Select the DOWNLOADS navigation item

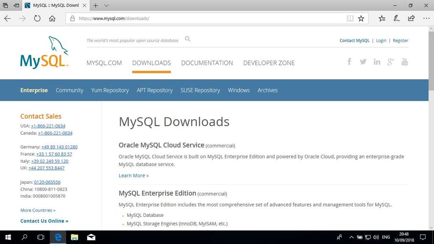coord(151,63)
